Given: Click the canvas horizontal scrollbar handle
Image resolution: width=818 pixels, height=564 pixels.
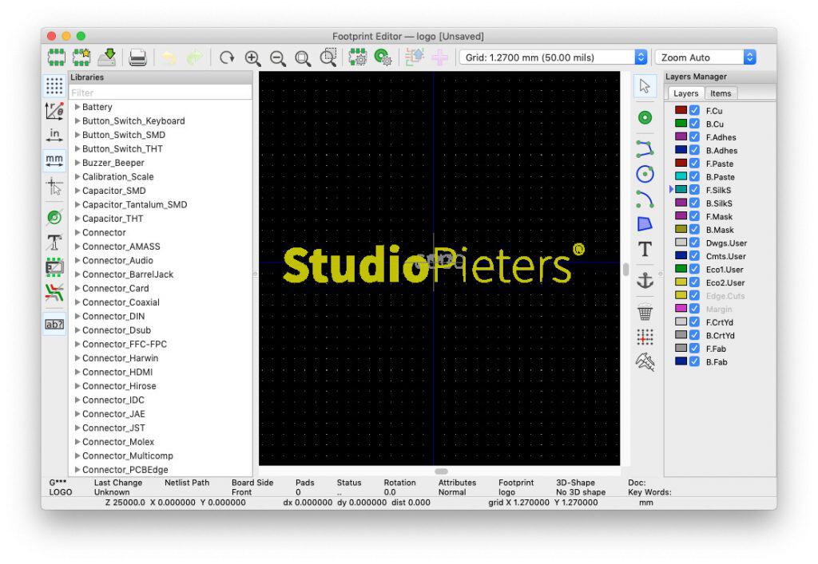Looking at the screenshot, I should coord(441,471).
